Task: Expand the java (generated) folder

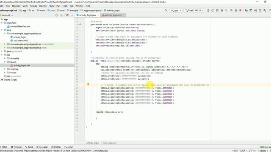Action: point(2,51)
